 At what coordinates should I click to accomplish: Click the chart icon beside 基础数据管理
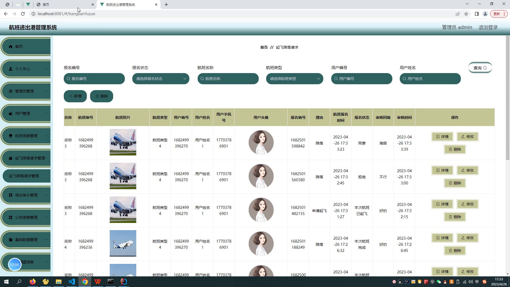coord(11,240)
